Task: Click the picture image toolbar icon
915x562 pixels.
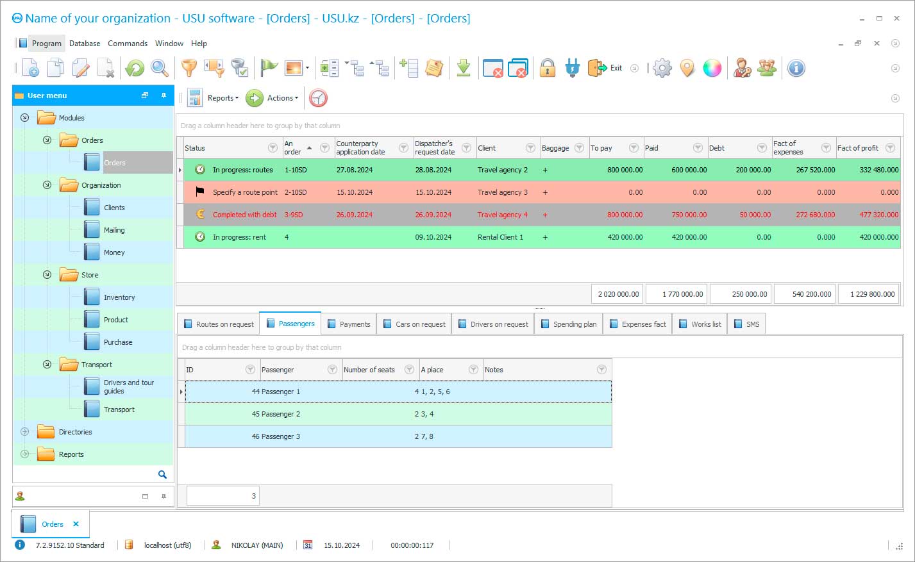Action: point(294,68)
